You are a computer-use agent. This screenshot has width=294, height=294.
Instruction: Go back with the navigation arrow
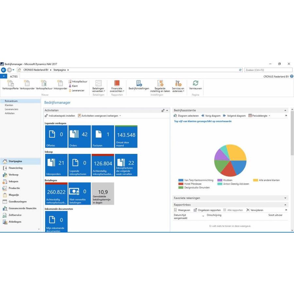click(4, 70)
